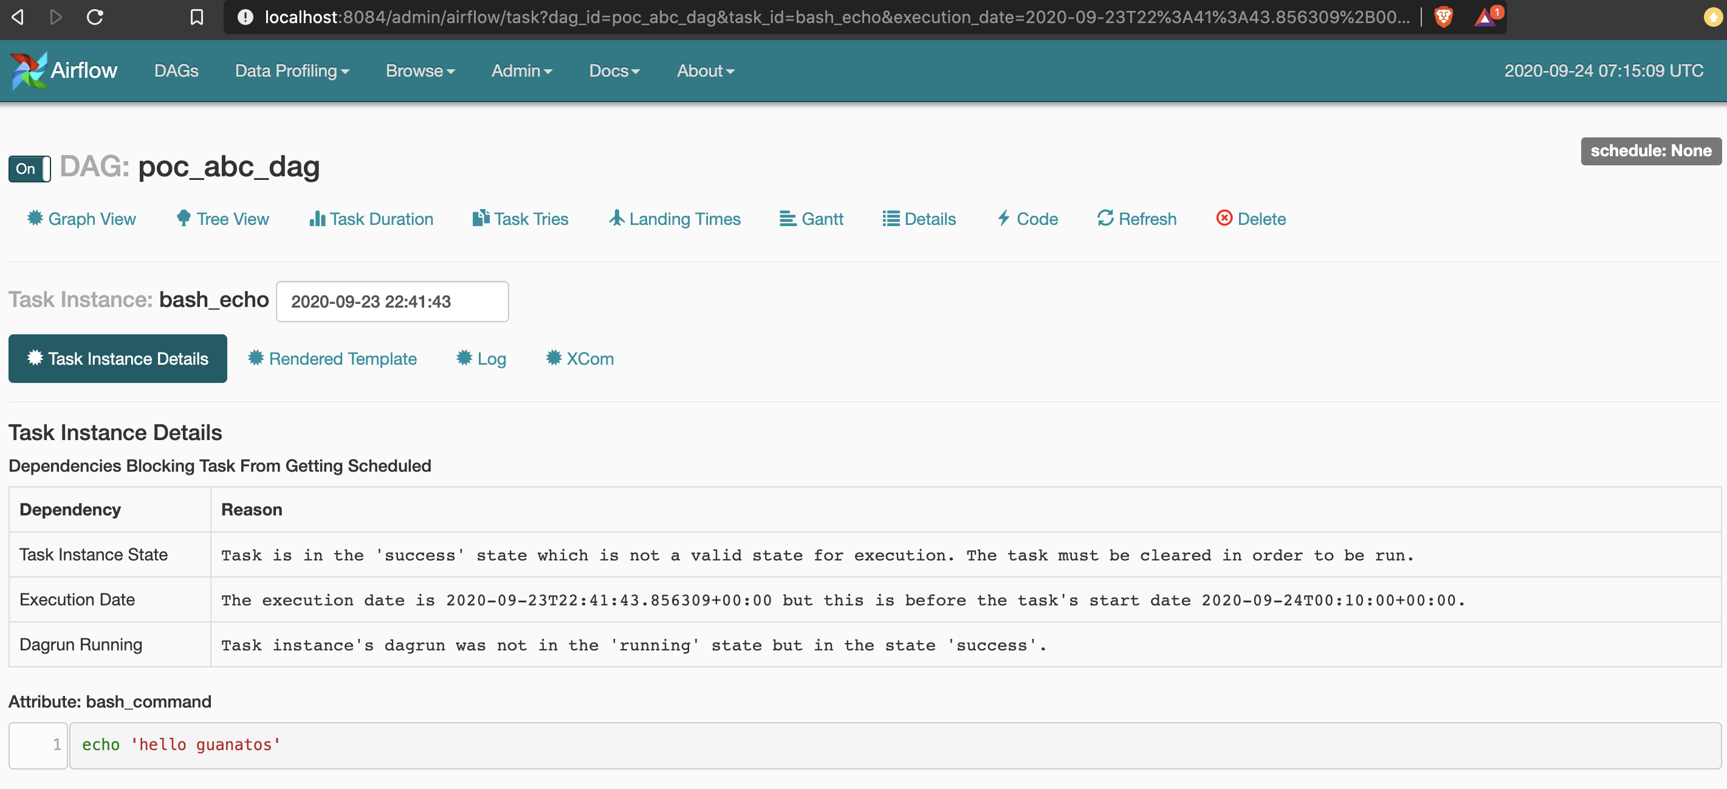Show the Gantt chart
This screenshot has width=1727, height=789.
point(811,219)
